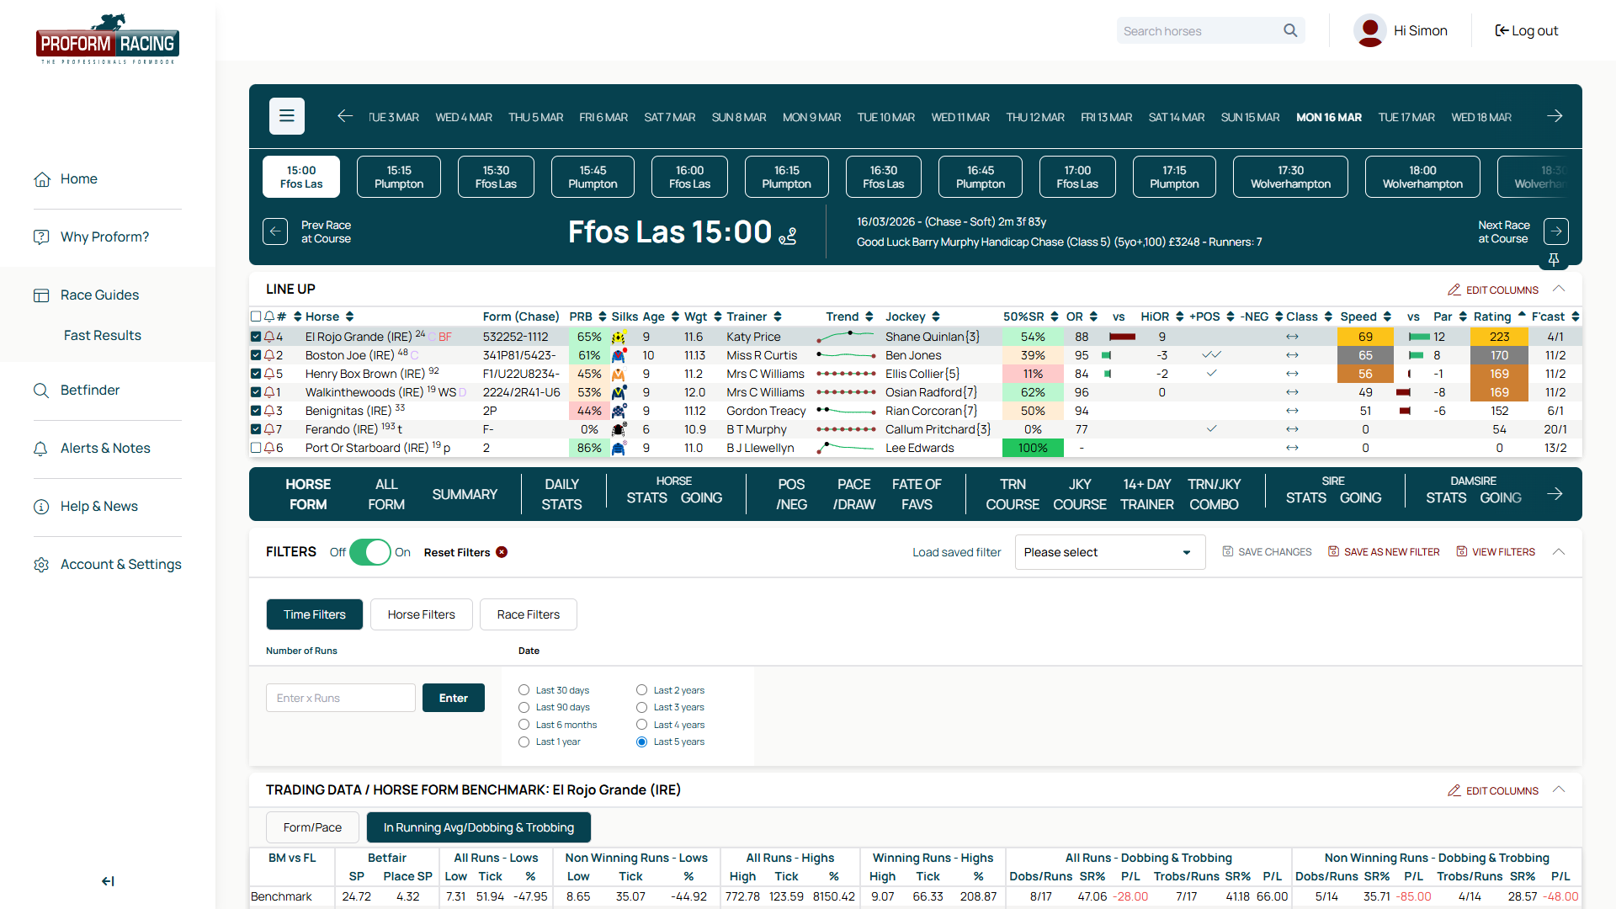Image resolution: width=1616 pixels, height=909 pixels.
Task: Click the user avatar icon
Action: click(1369, 31)
